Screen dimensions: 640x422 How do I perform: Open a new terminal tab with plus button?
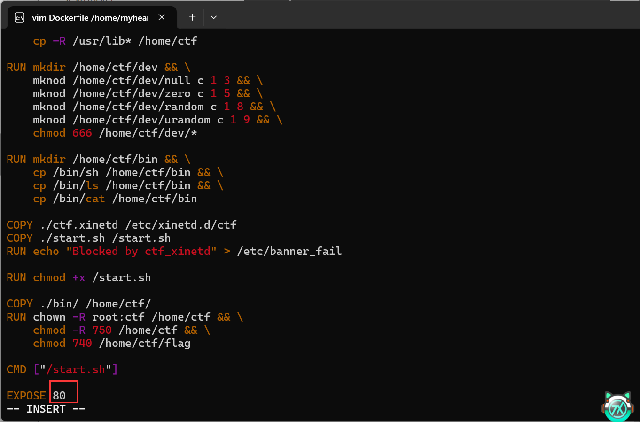click(192, 17)
